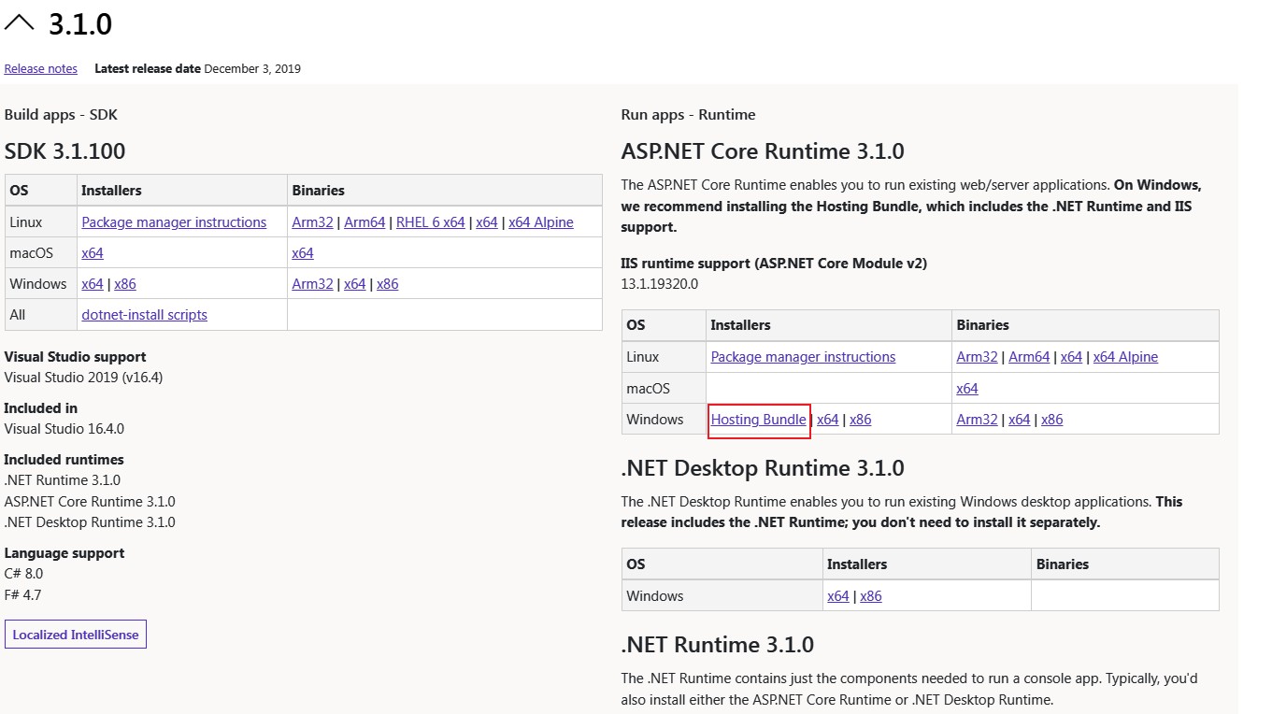This screenshot has width=1272, height=714.
Task: Download the Windows Arm32 SDK binary
Action: click(312, 284)
